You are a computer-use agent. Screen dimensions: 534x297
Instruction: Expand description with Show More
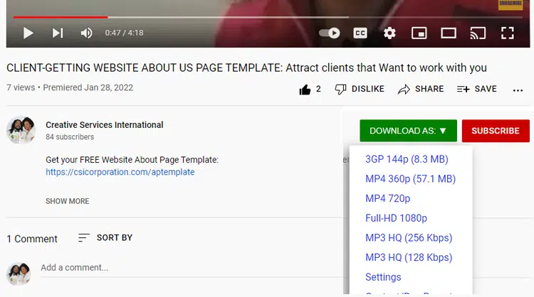pos(68,201)
